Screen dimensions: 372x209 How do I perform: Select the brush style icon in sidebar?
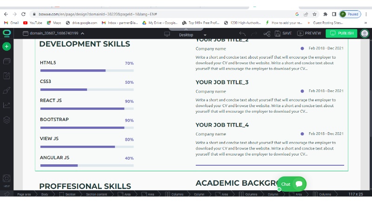pos(7,90)
